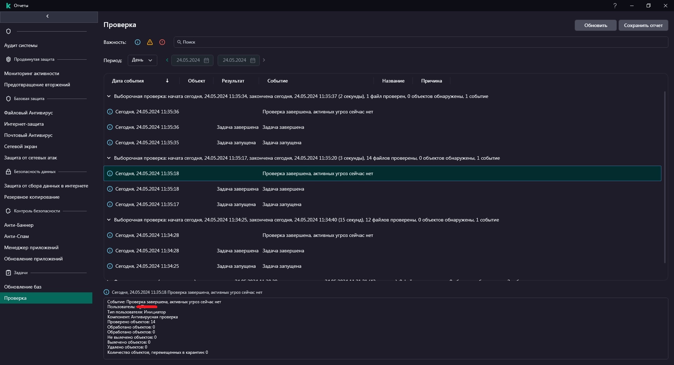Sort by event date using arrow icon
This screenshot has height=365, width=674.
tap(167, 81)
